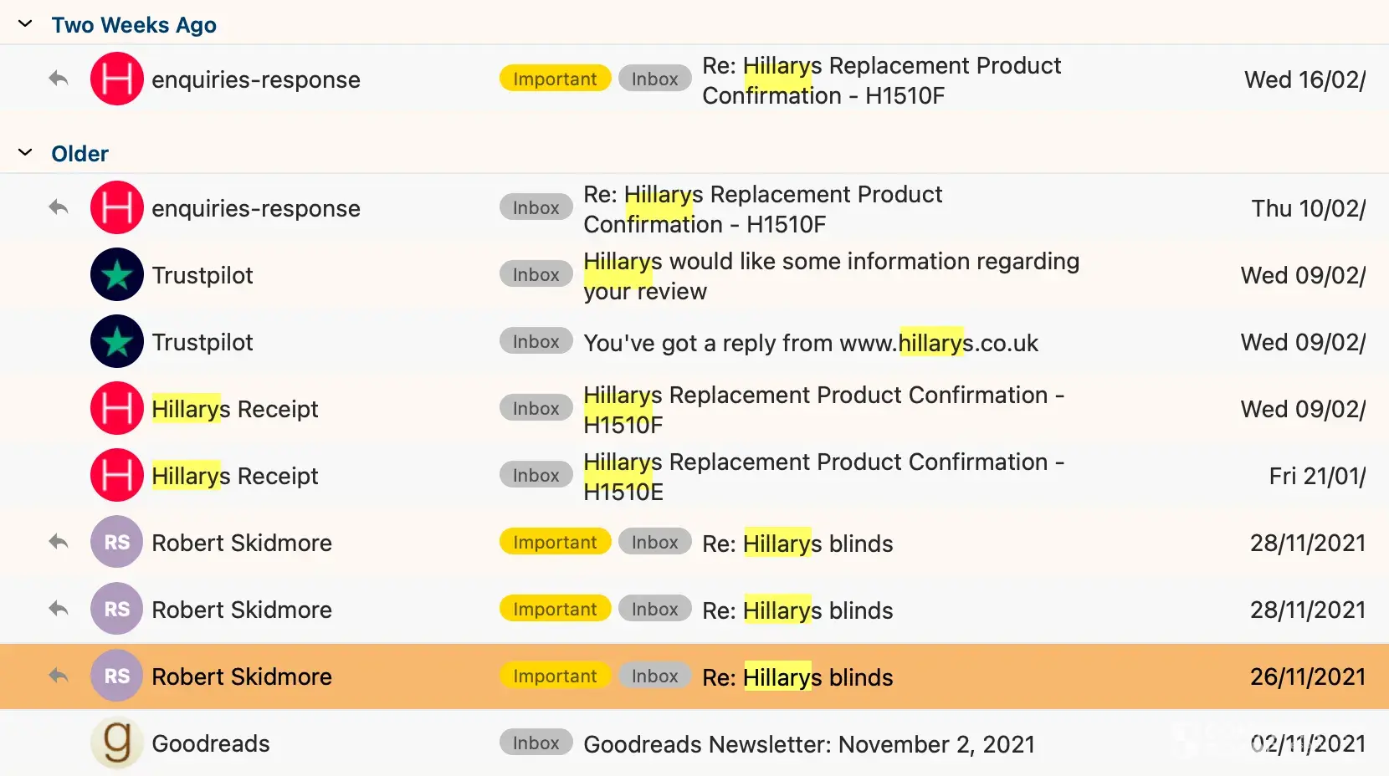Click the Hillarys Receipt avatar for the H1510E email
Screen dimensions: 1389x776
[117, 475]
